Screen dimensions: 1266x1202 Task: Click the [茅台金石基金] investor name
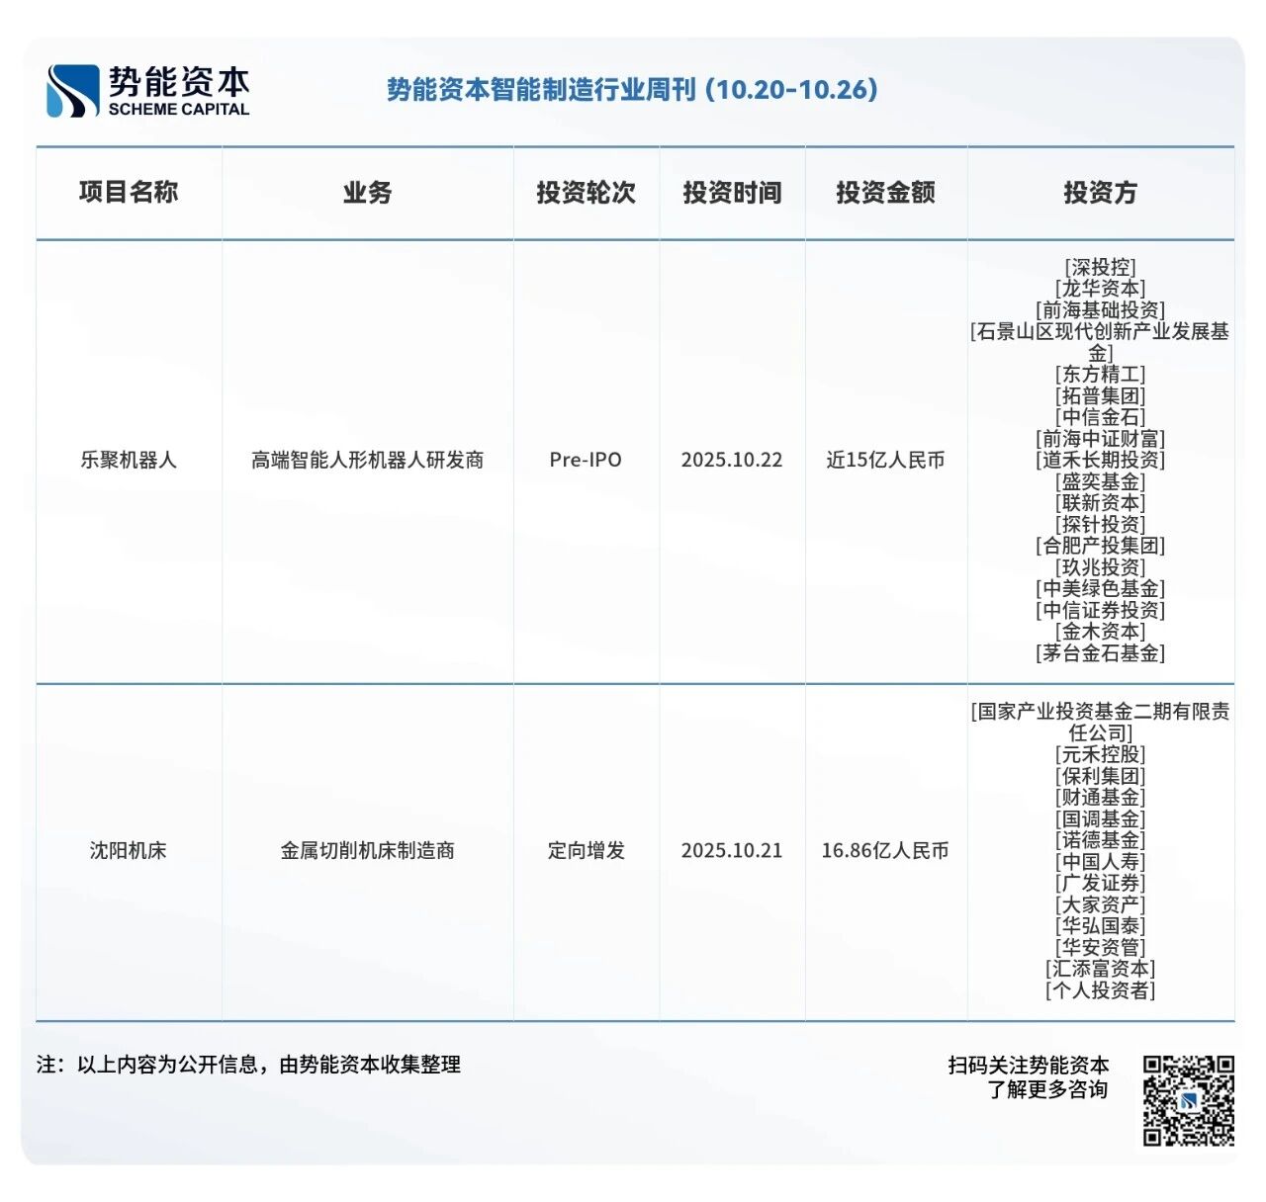tap(1100, 652)
